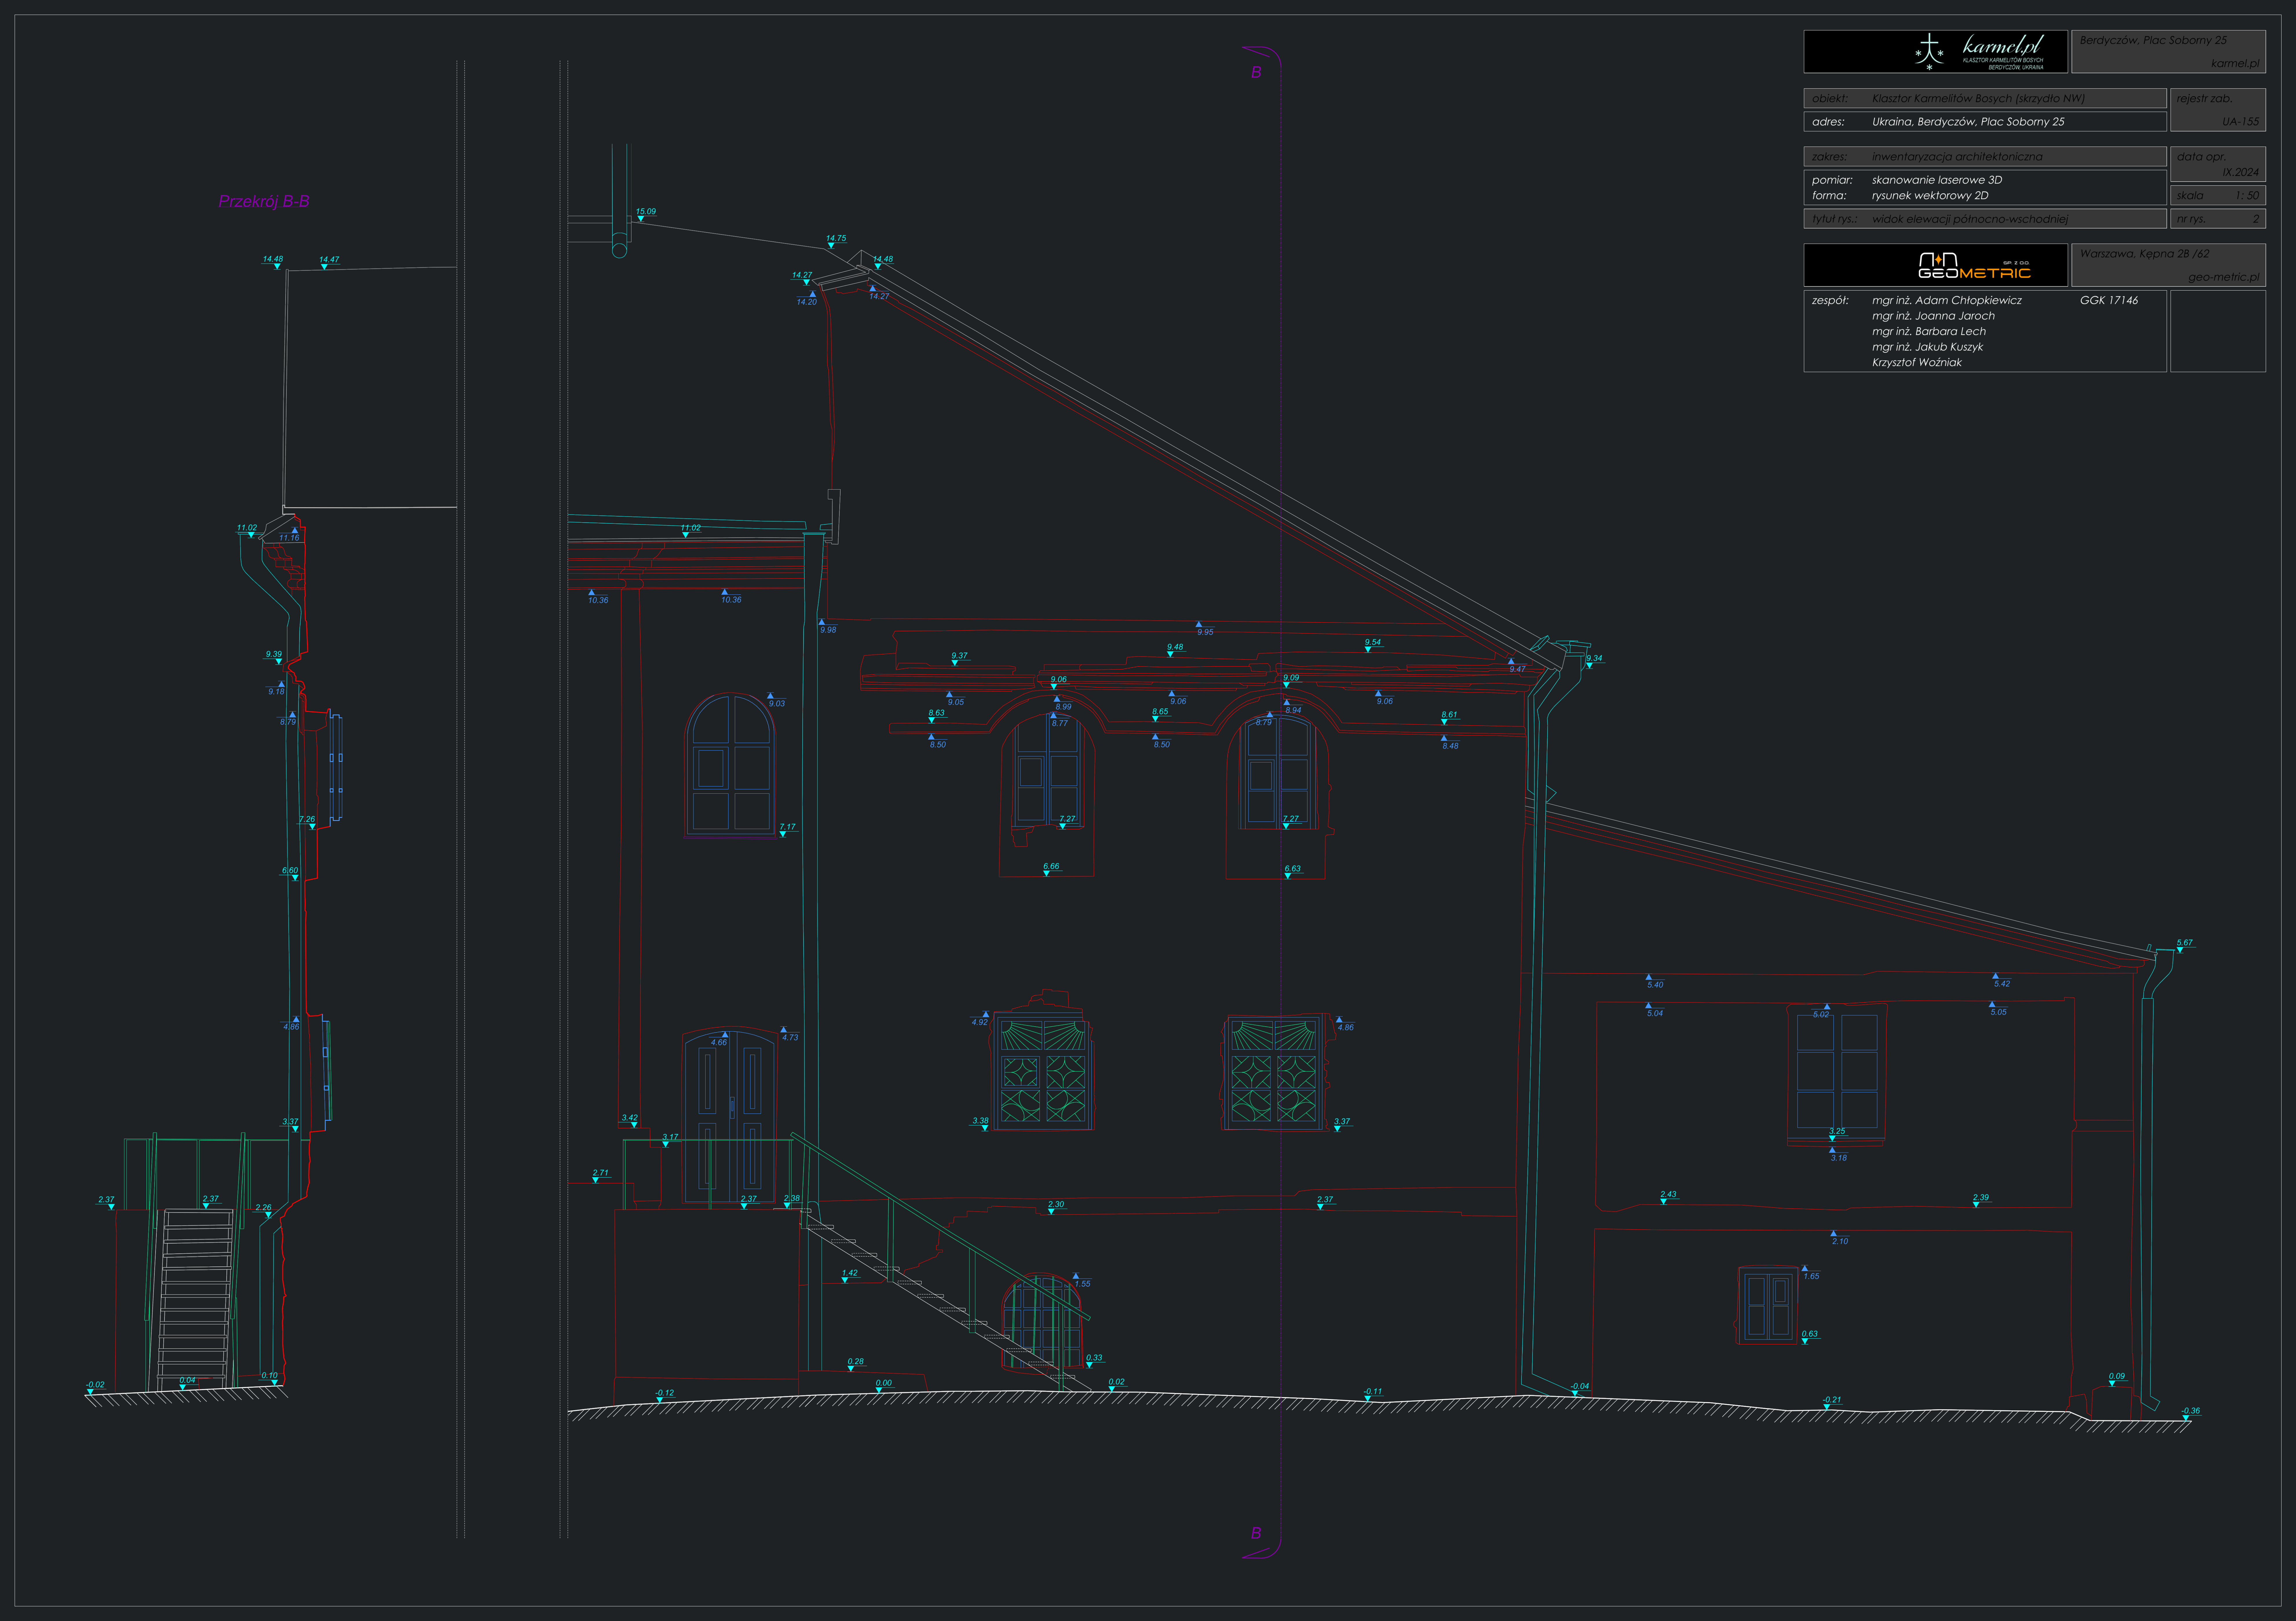Select the 'nr rys.' label

[2191, 219]
